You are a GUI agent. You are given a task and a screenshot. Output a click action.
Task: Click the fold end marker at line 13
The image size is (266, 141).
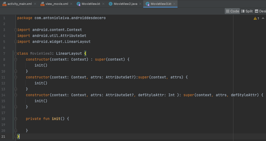(16, 89)
